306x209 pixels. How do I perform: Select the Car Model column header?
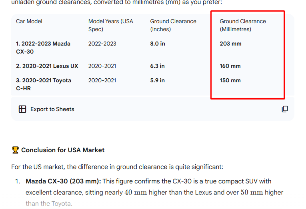tap(29, 21)
